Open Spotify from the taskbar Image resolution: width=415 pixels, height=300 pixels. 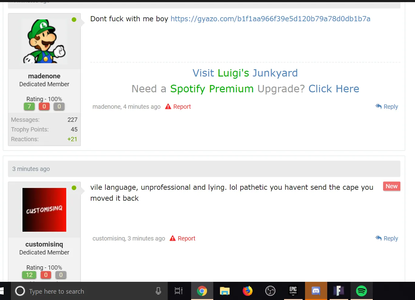[x=362, y=291]
